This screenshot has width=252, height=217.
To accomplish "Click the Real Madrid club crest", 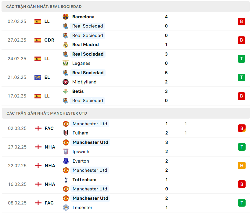I will 66,45.
